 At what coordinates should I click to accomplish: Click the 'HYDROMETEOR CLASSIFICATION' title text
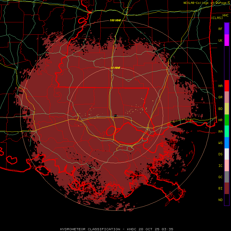pyautogui.click(x=90, y=229)
